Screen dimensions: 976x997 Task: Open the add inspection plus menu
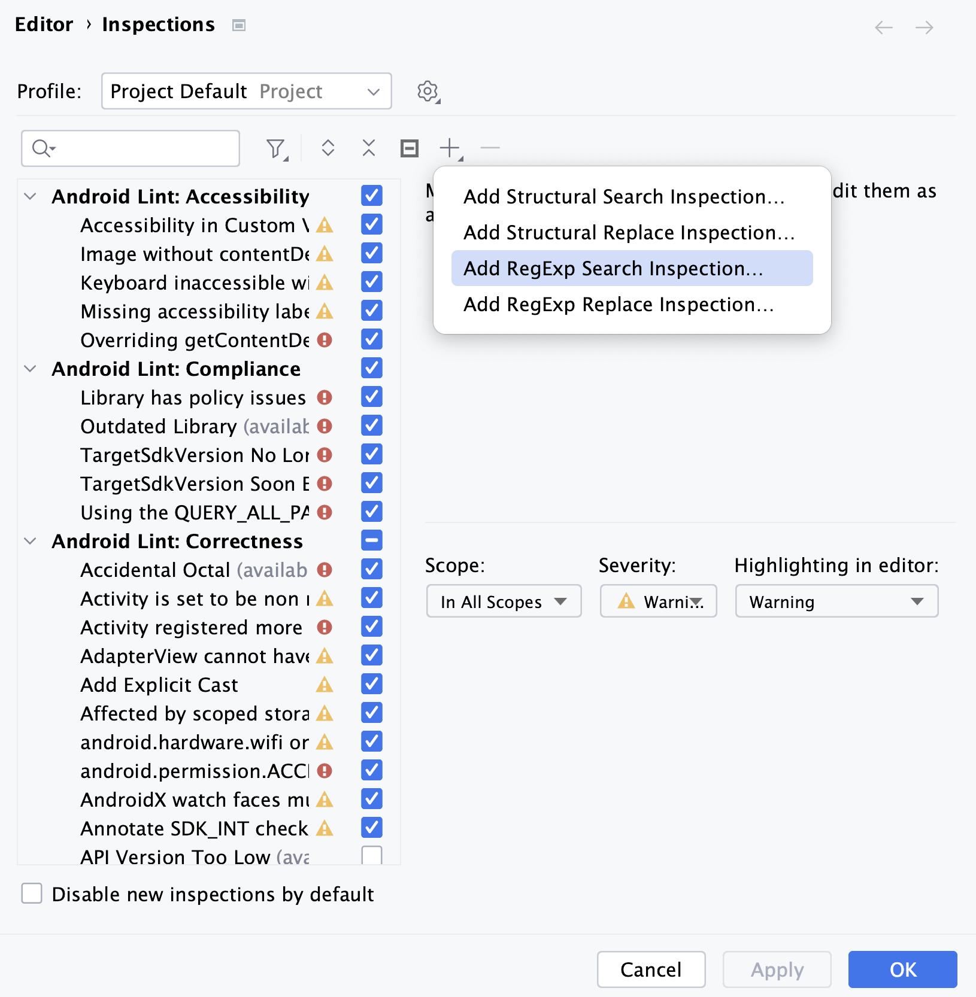pos(450,148)
